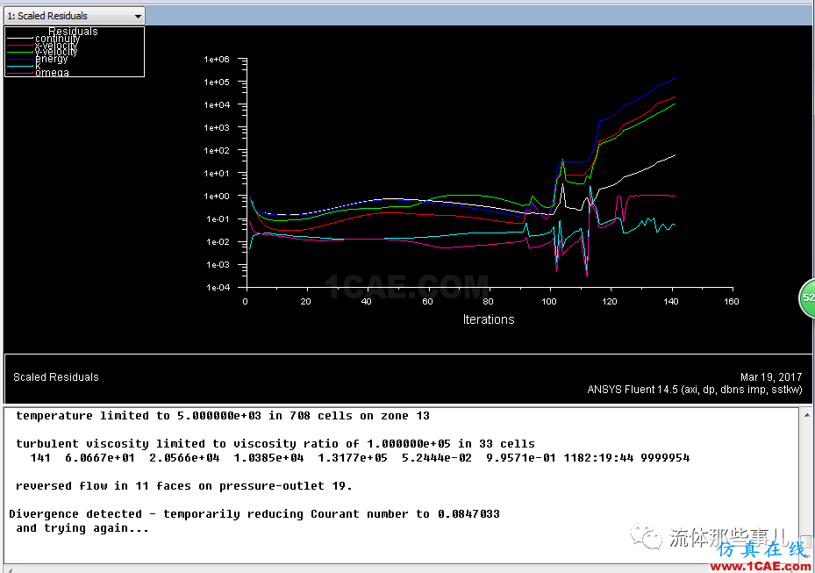This screenshot has width=815, height=573.
Task: Select the continuity legend entry
Action: [58, 39]
